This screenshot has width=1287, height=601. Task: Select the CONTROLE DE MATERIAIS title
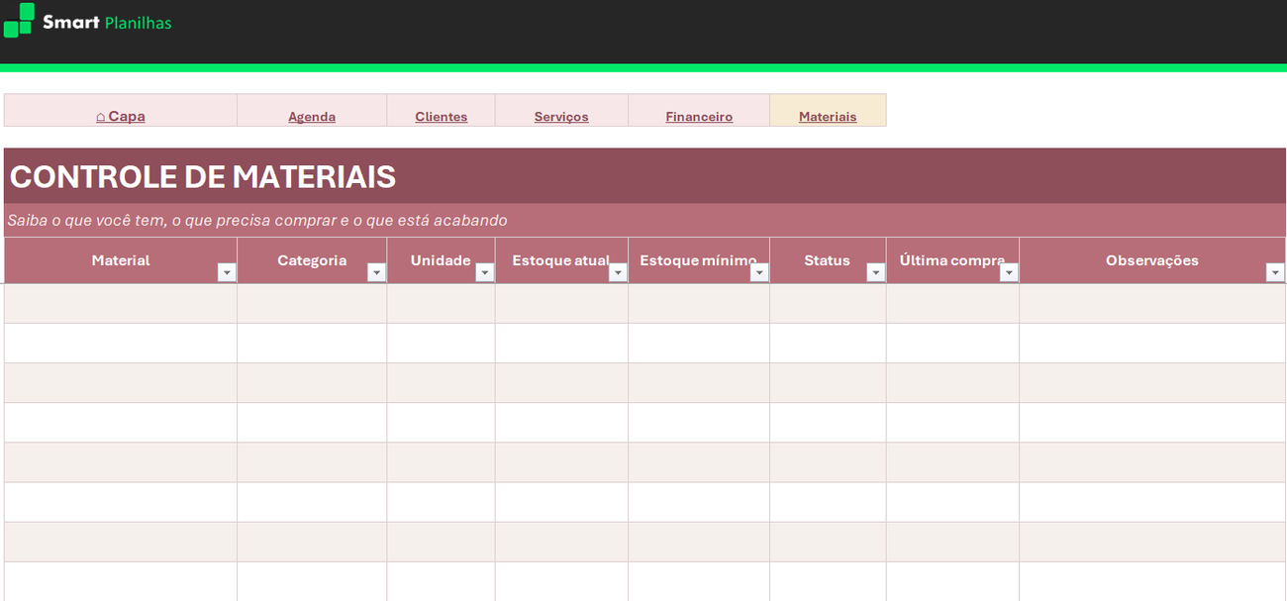pyautogui.click(x=203, y=176)
